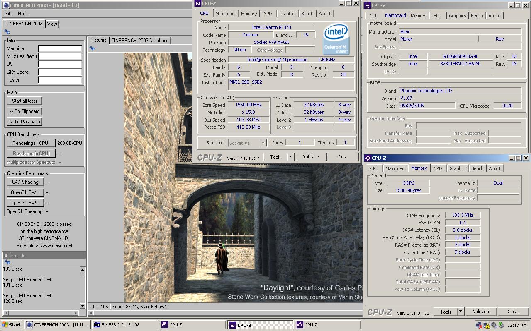This screenshot has height=331, width=531.
Task: Click the network warning yellow triangle tray icon
Action: (487, 325)
